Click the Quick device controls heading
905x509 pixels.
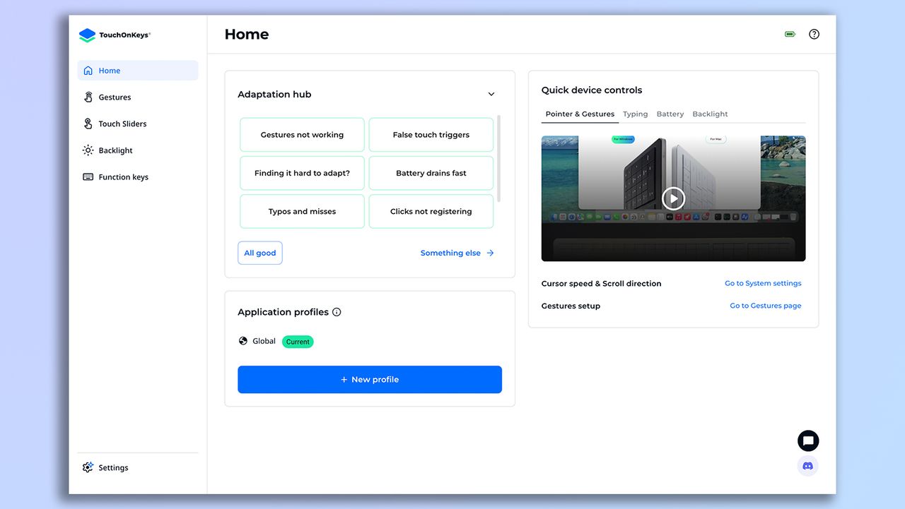[592, 90]
